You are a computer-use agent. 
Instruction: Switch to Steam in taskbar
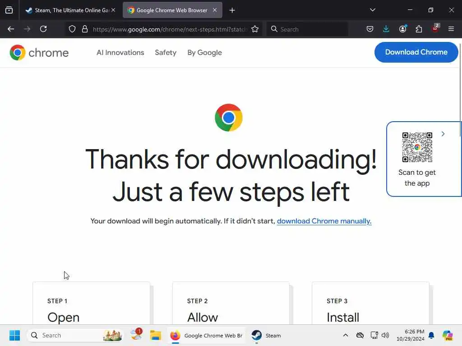pyautogui.click(x=267, y=335)
